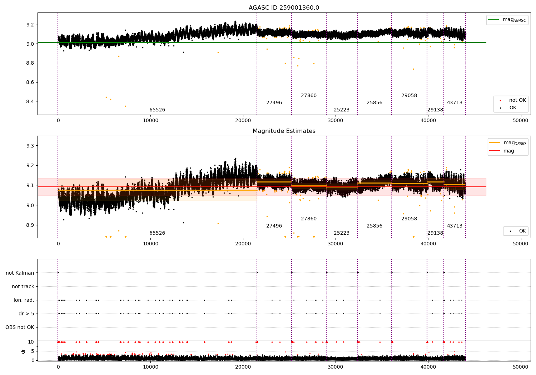536x375 pixels.
Task: Select the green mag AGASC legend line sample
Action: pos(494,20)
